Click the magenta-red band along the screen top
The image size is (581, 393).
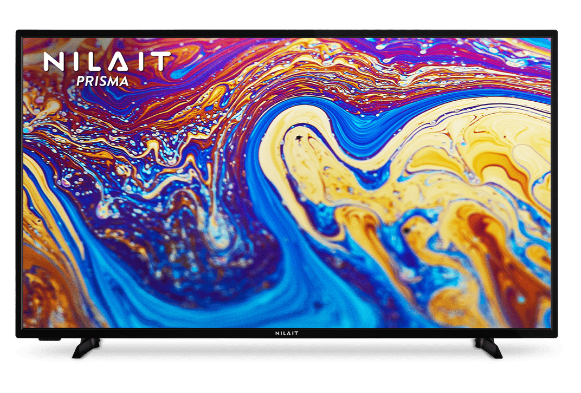click(325, 46)
